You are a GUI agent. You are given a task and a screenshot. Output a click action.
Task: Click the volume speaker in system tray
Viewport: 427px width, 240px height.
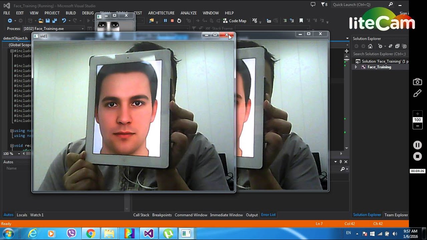(395, 234)
